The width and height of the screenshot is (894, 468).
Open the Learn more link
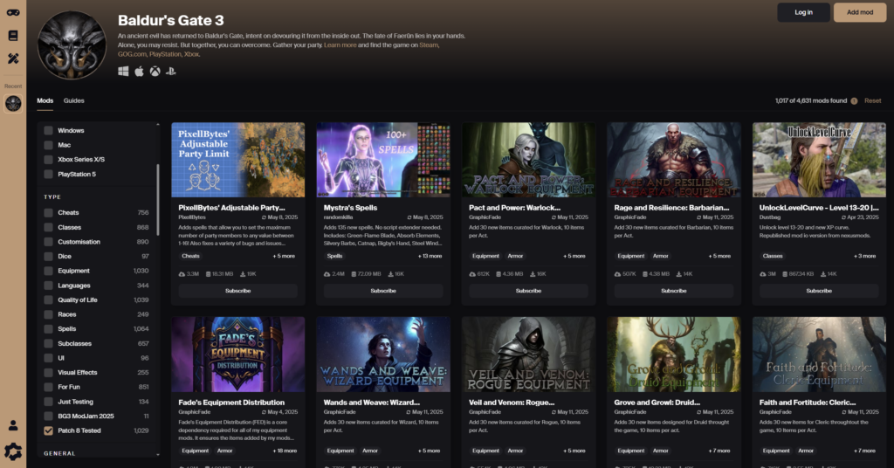click(x=340, y=45)
